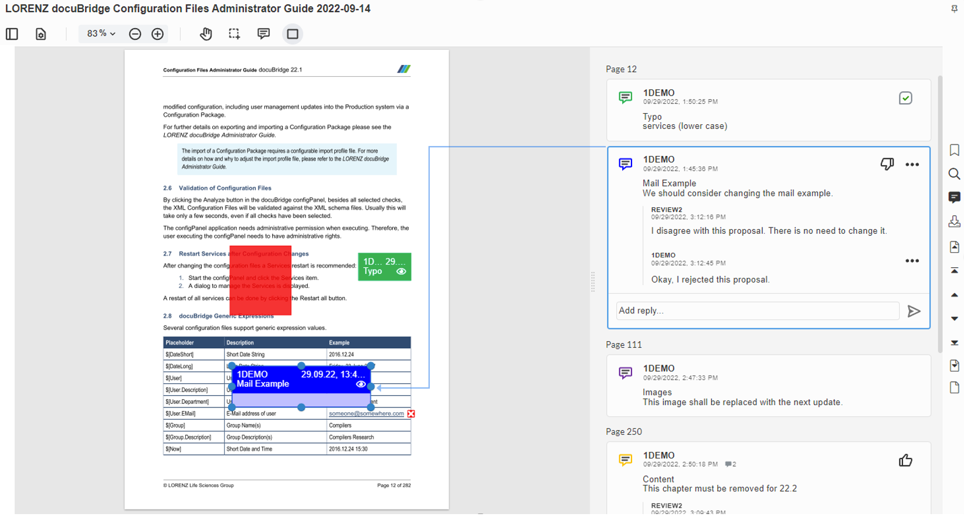Open more options for rejected proposal reply
Screen dimensions: 964x527
(912, 261)
